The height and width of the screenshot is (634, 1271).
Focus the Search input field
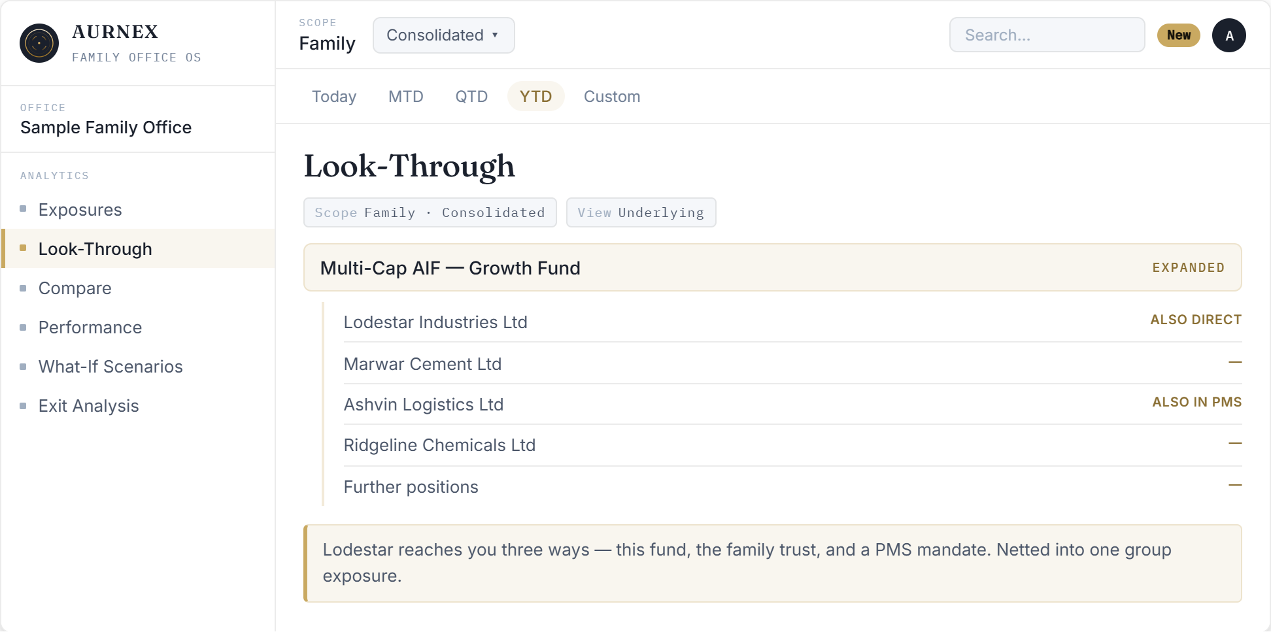pyautogui.click(x=1047, y=35)
